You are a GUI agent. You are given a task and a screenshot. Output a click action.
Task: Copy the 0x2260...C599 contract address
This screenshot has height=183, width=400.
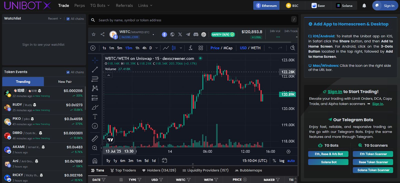click(x=130, y=37)
